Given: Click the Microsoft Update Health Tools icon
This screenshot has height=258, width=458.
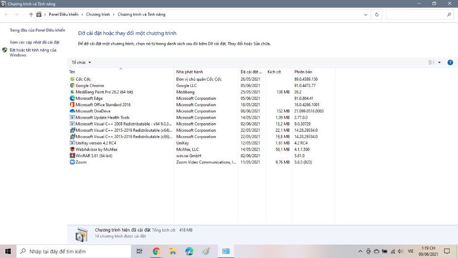Looking at the screenshot, I should [72, 117].
